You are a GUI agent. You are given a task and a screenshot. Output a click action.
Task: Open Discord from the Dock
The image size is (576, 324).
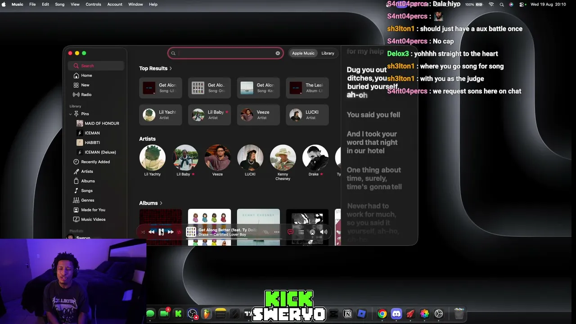pyautogui.click(x=396, y=314)
